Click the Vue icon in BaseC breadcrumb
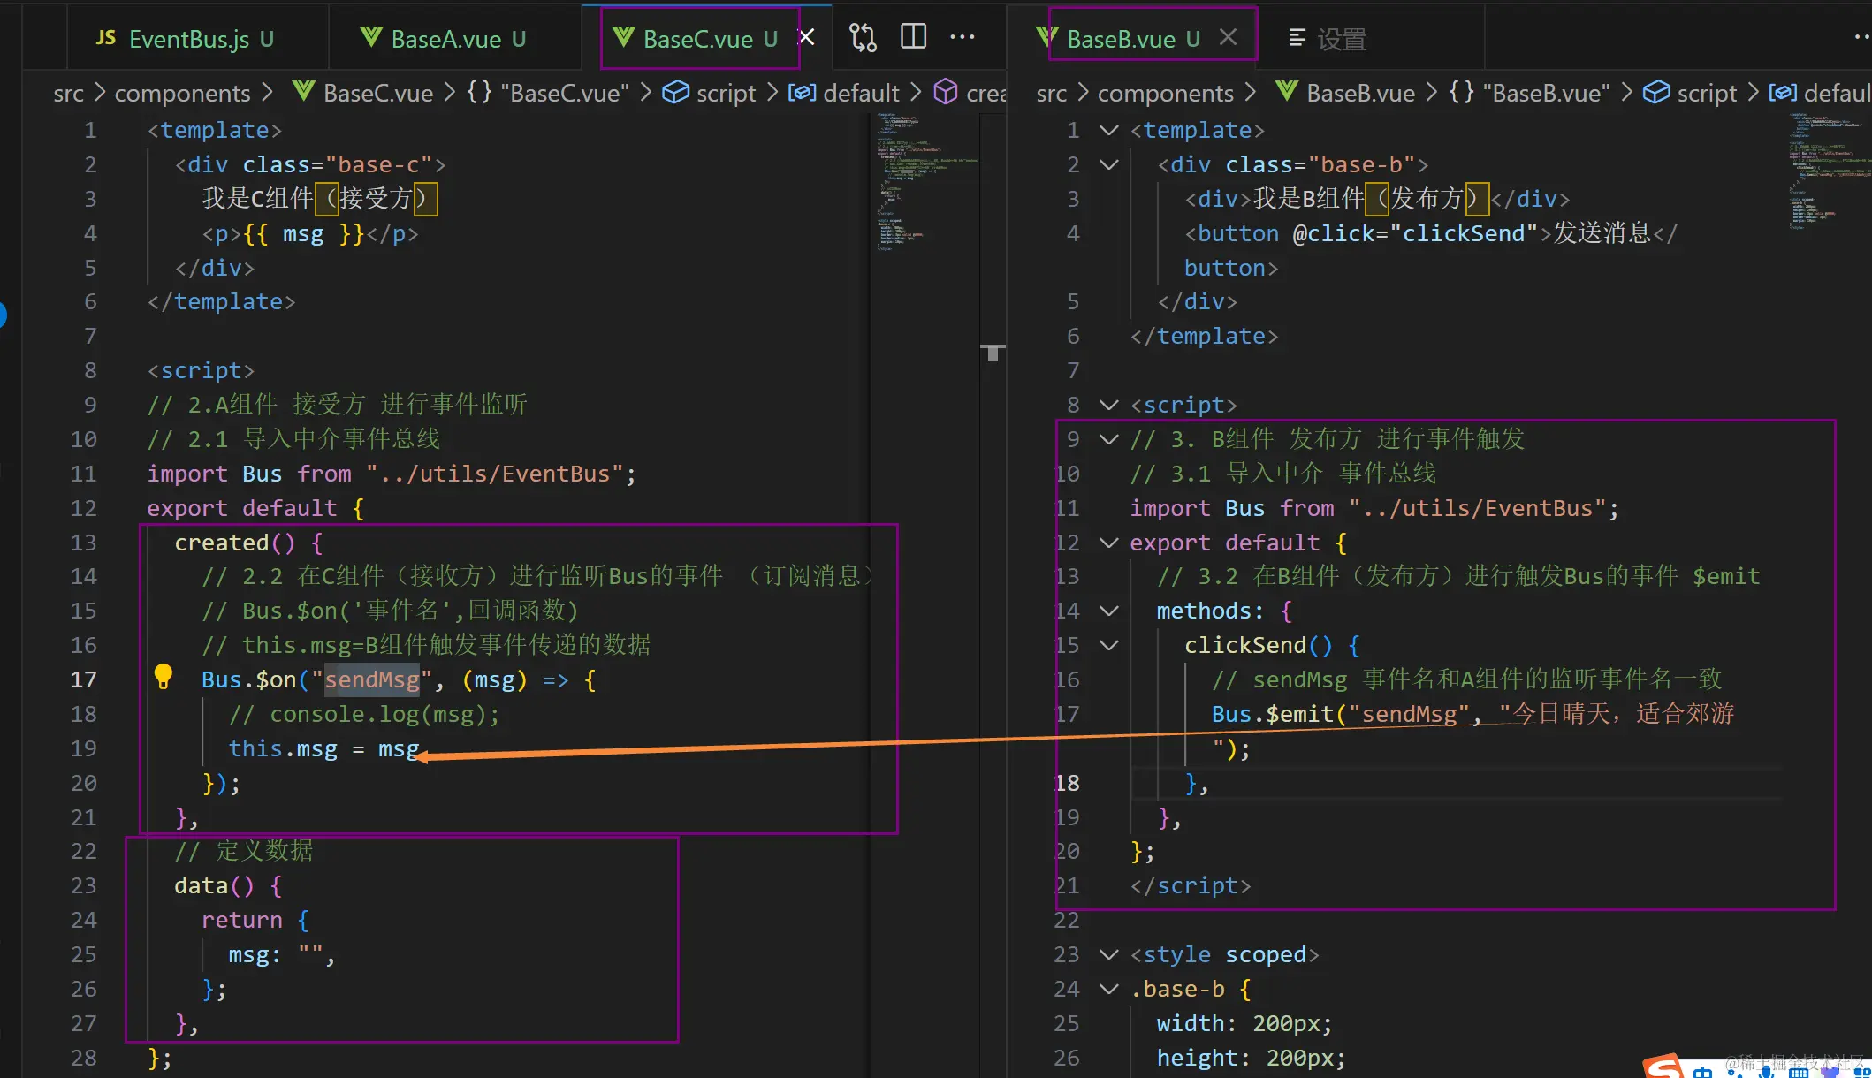This screenshot has height=1078, width=1872. 303,90
